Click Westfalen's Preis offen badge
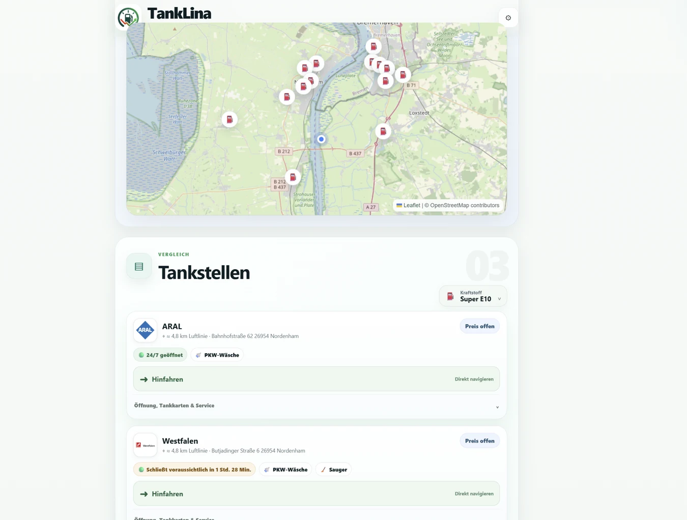Image resolution: width=687 pixels, height=520 pixels. pos(479,441)
